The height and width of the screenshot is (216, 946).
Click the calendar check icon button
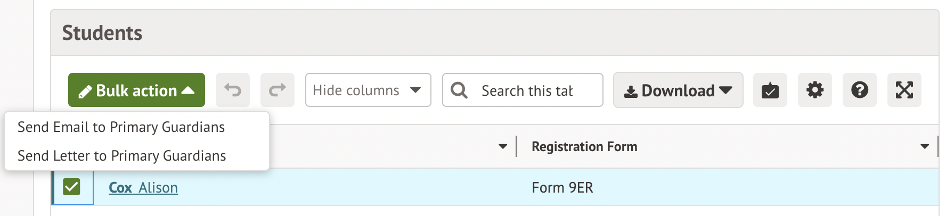770,90
